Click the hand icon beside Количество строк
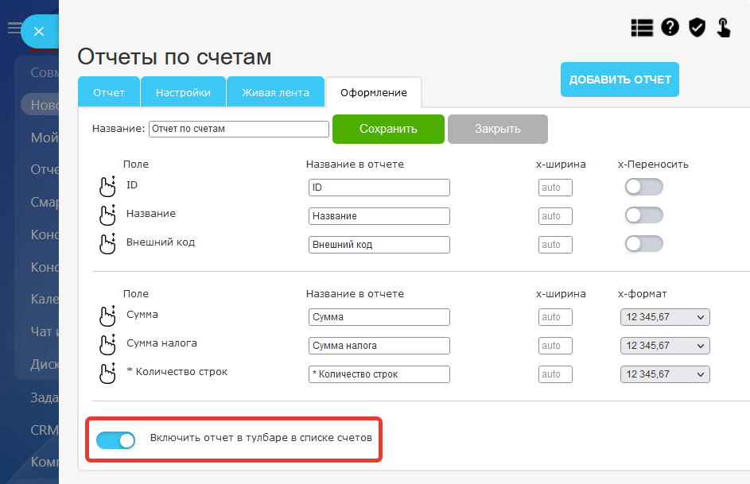Screen dimensions: 750x484 click(107, 374)
